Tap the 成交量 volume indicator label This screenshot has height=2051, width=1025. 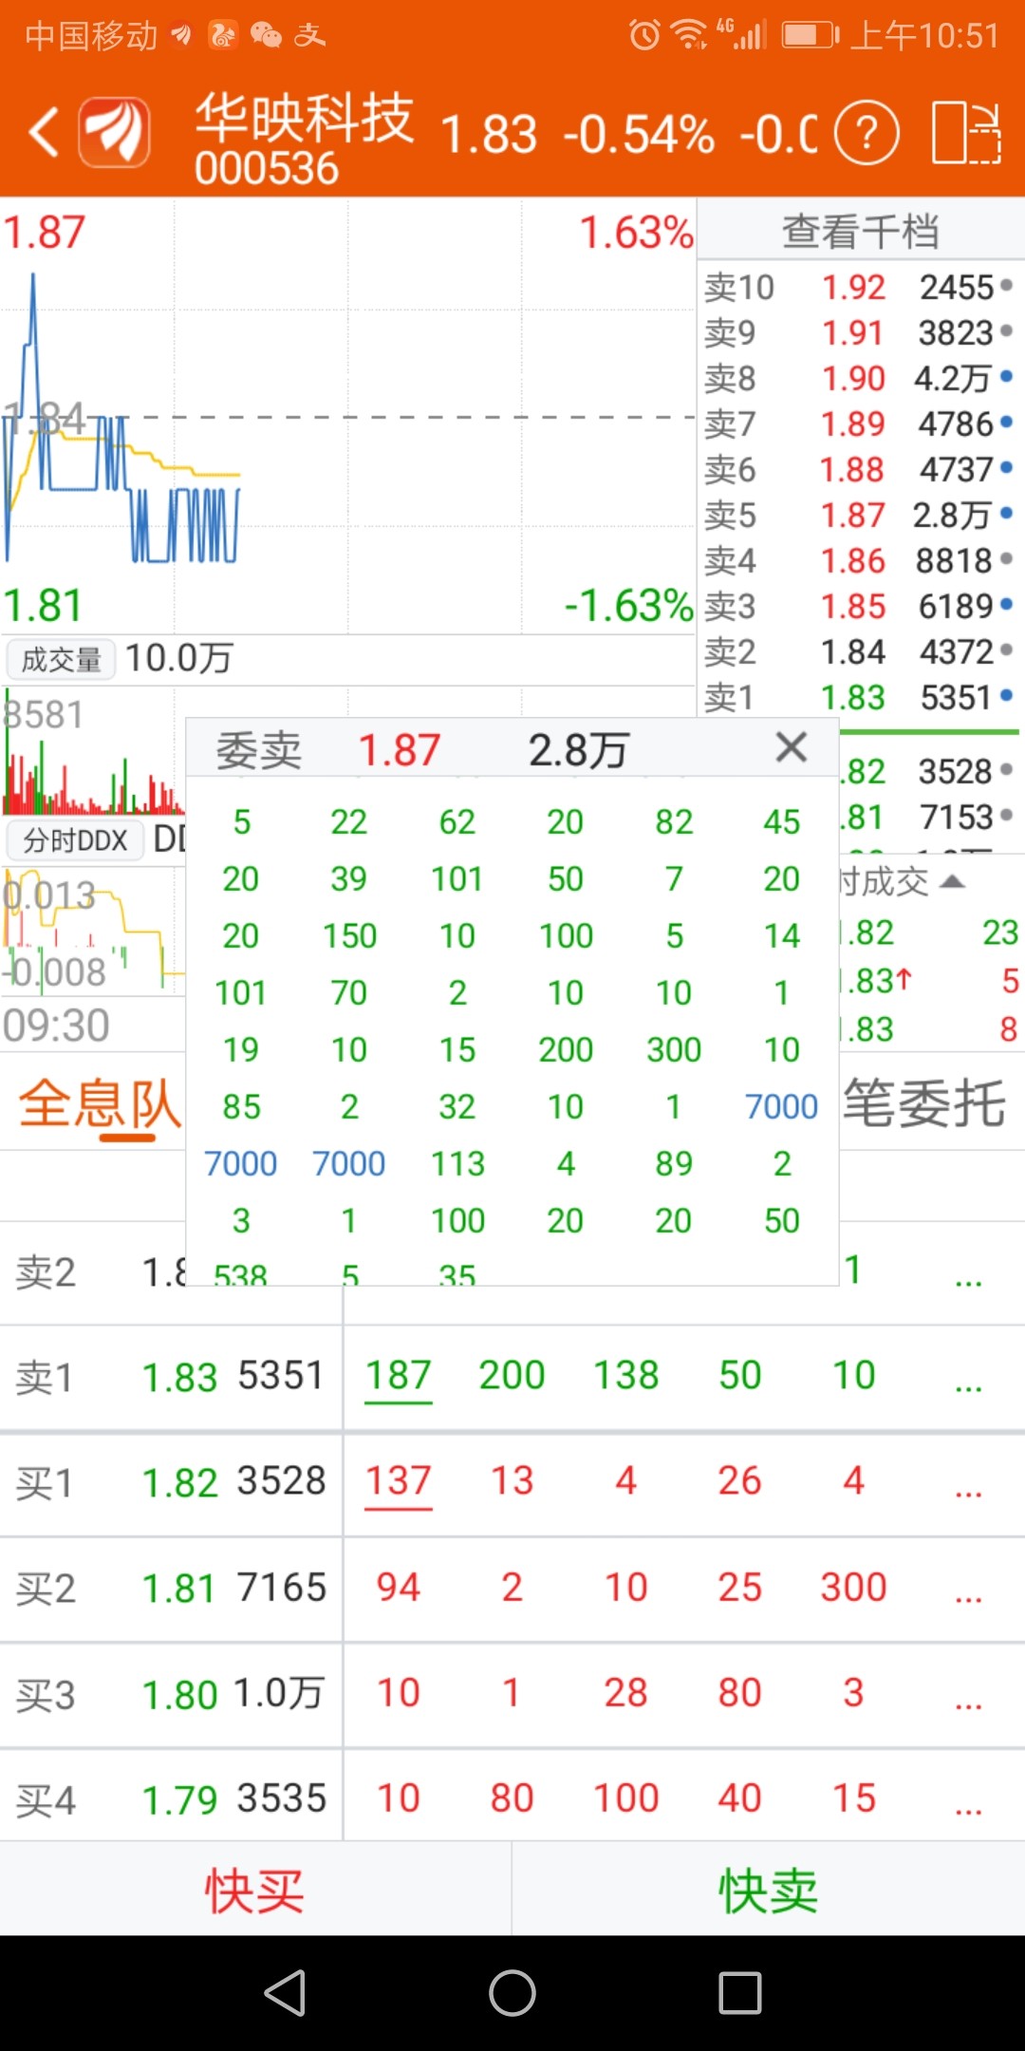[61, 659]
